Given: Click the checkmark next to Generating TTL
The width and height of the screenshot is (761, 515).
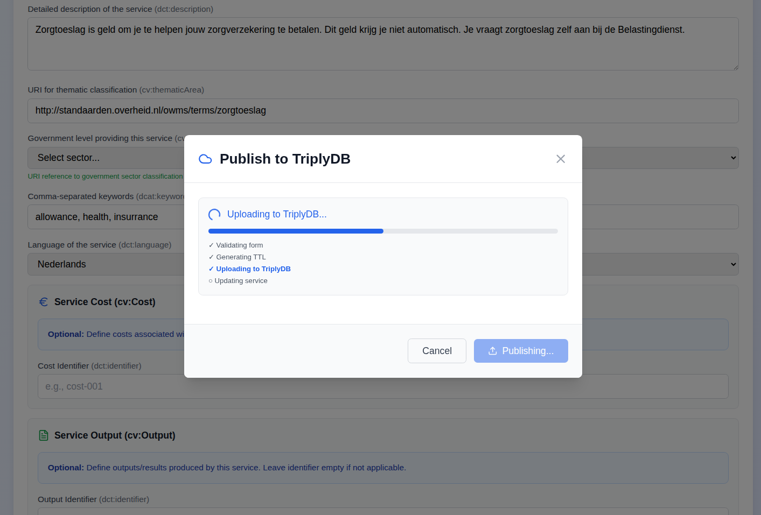Looking at the screenshot, I should [211, 257].
